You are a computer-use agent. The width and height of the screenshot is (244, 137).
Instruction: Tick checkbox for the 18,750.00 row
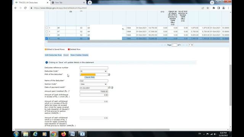47,28
